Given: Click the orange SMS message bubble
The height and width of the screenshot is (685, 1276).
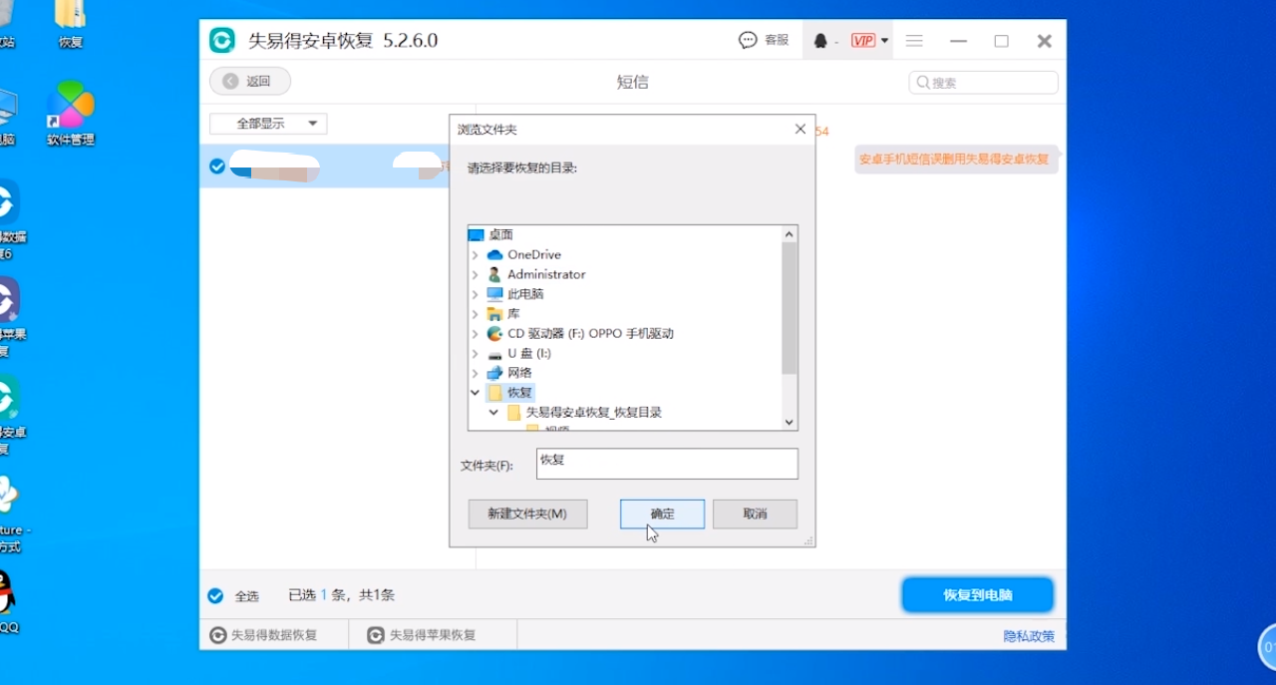Looking at the screenshot, I should coord(956,159).
